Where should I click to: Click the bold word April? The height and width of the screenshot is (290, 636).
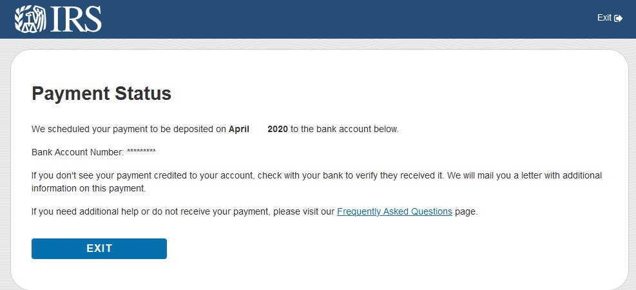[x=239, y=129]
